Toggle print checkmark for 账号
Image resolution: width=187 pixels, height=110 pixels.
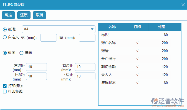click(137, 51)
